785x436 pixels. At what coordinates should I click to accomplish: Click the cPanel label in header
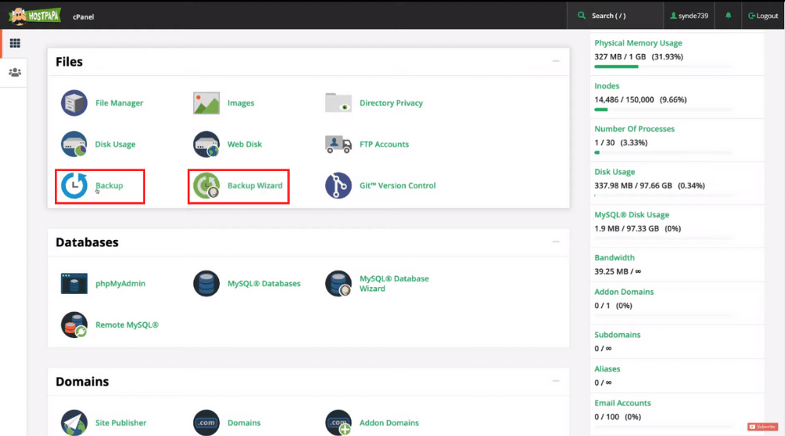point(83,16)
